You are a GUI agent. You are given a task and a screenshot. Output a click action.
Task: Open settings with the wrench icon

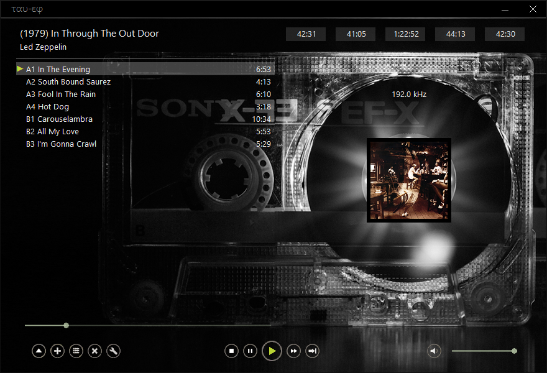pyautogui.click(x=113, y=351)
